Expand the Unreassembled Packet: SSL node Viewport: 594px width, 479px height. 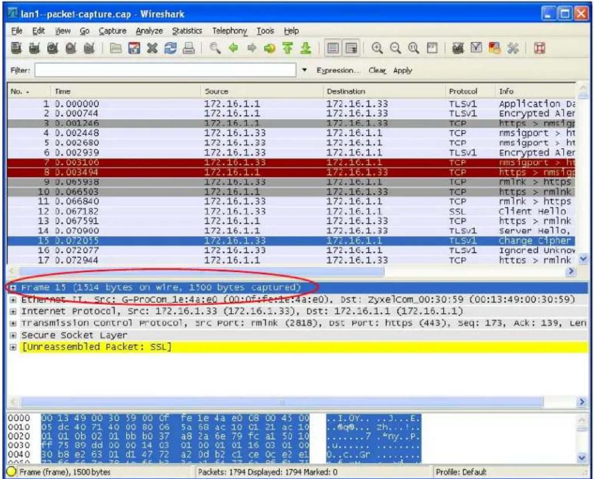(13, 347)
